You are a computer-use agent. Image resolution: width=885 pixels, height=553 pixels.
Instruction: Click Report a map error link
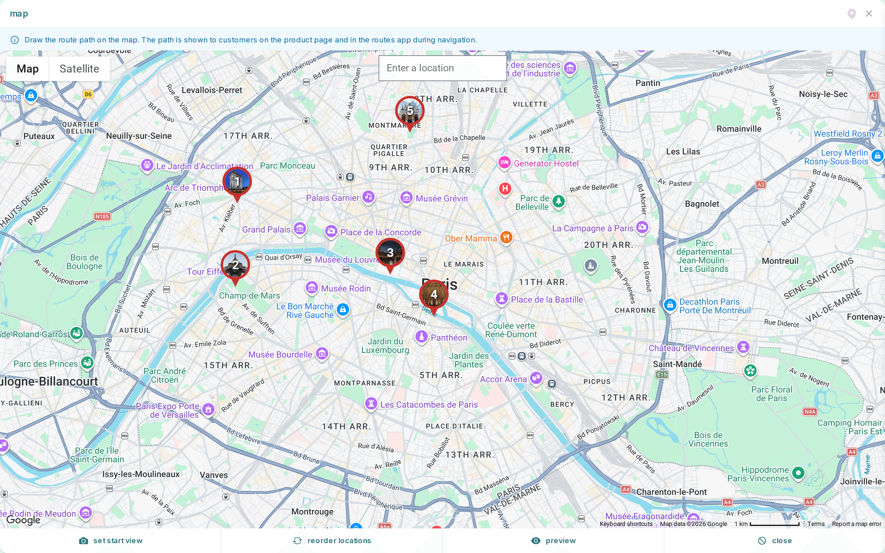[x=856, y=524]
